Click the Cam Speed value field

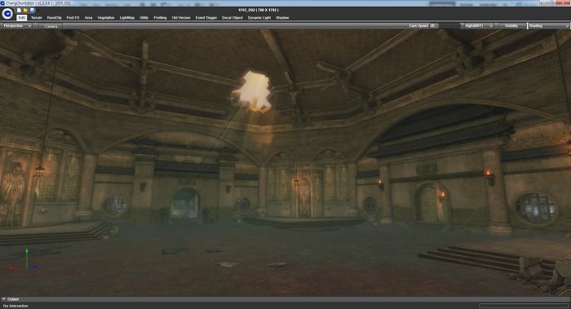(x=433, y=26)
